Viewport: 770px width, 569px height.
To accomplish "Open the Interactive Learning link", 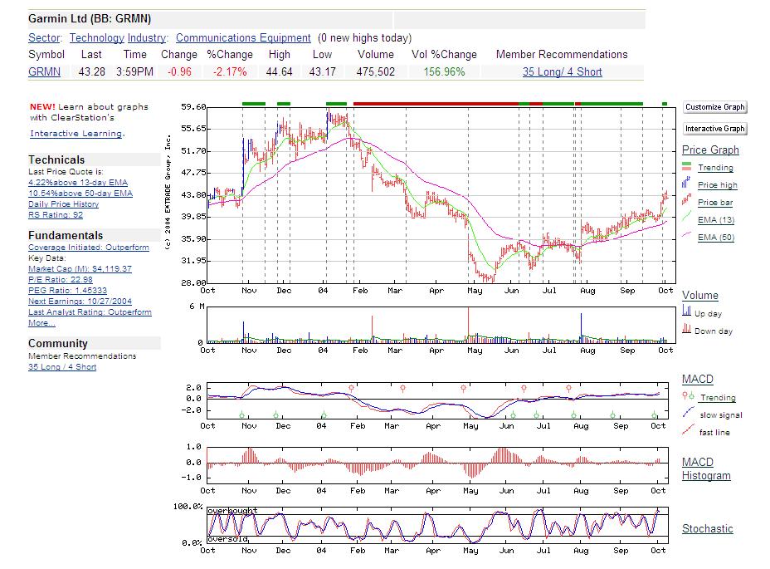I will pos(76,134).
